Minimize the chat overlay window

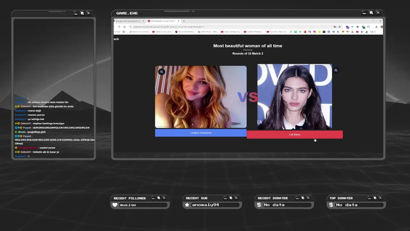pyautogui.click(x=76, y=13)
